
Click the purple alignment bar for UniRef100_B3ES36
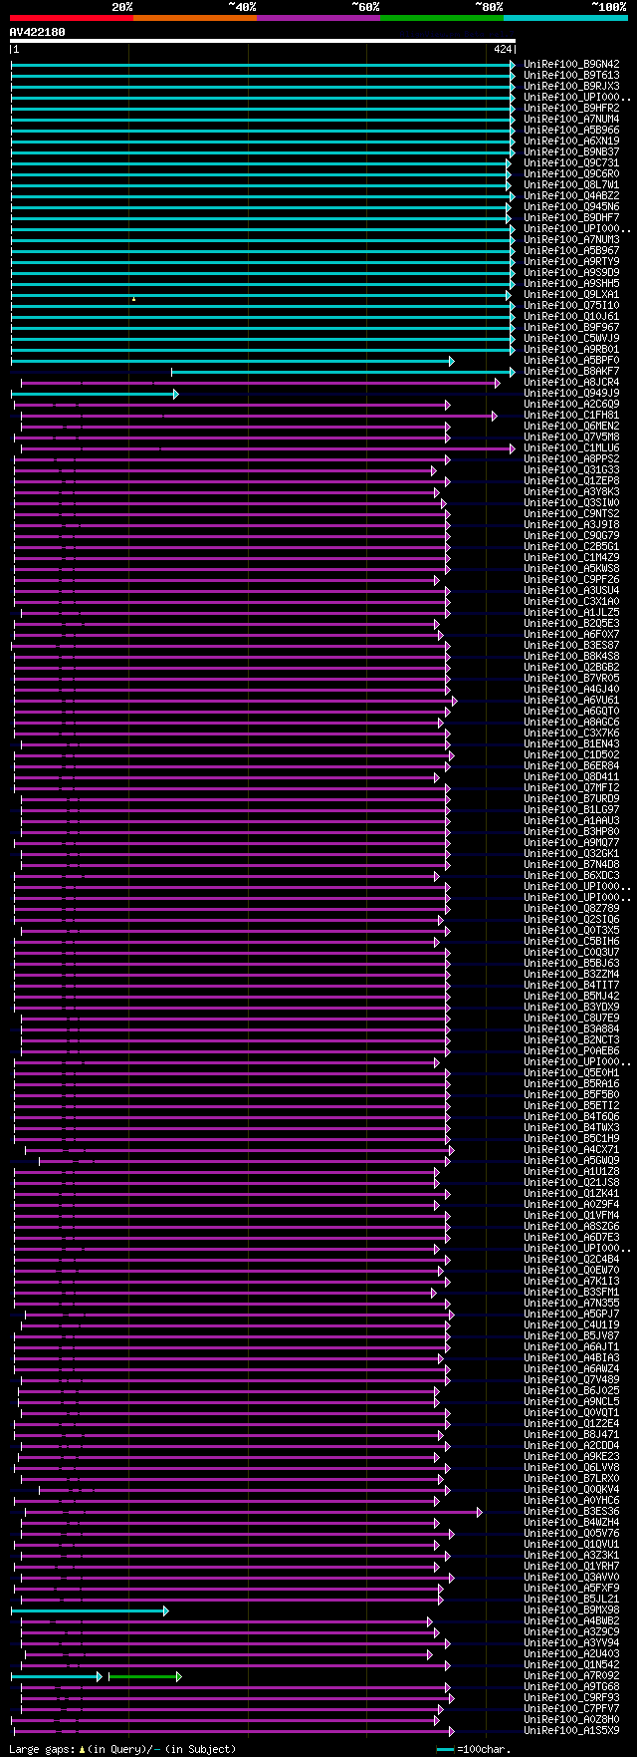click(253, 1512)
